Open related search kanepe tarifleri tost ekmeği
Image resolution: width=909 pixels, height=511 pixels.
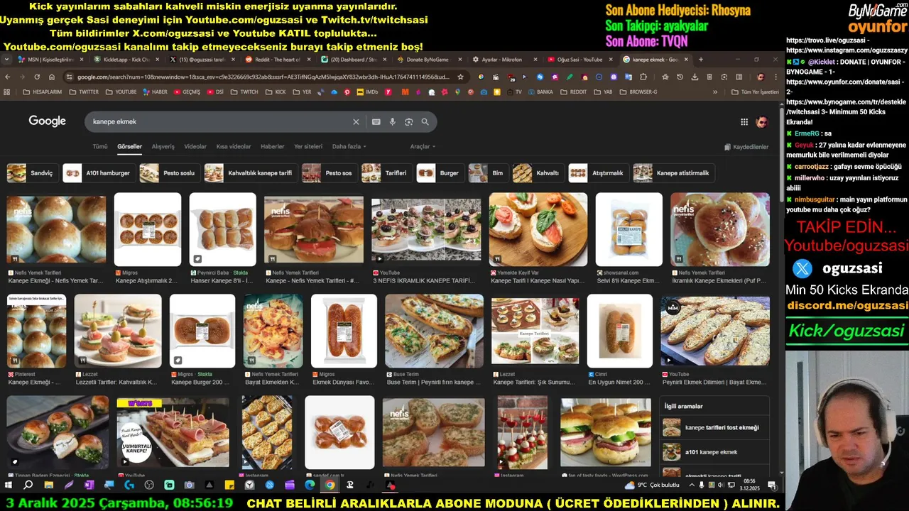[715, 428]
